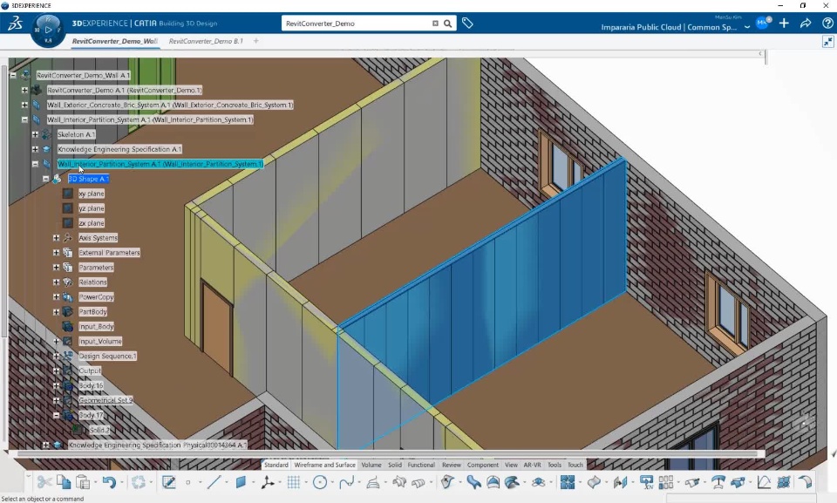This screenshot has width=837, height=503.
Task: Click the Dassault Systemes 3DS logo
Action: click(x=15, y=24)
